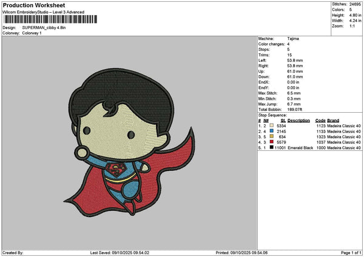Screen dimensions: 364x257
Task: Select the Trims value '15'
Action: pyautogui.click(x=289, y=55)
